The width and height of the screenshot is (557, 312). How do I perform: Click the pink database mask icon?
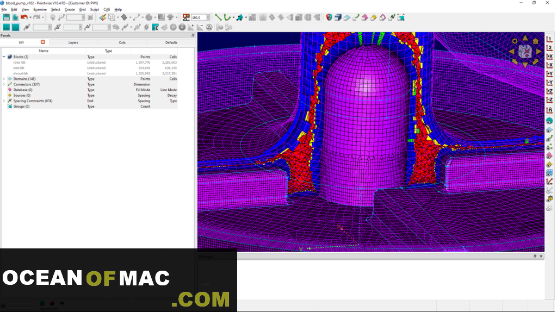coord(365,17)
